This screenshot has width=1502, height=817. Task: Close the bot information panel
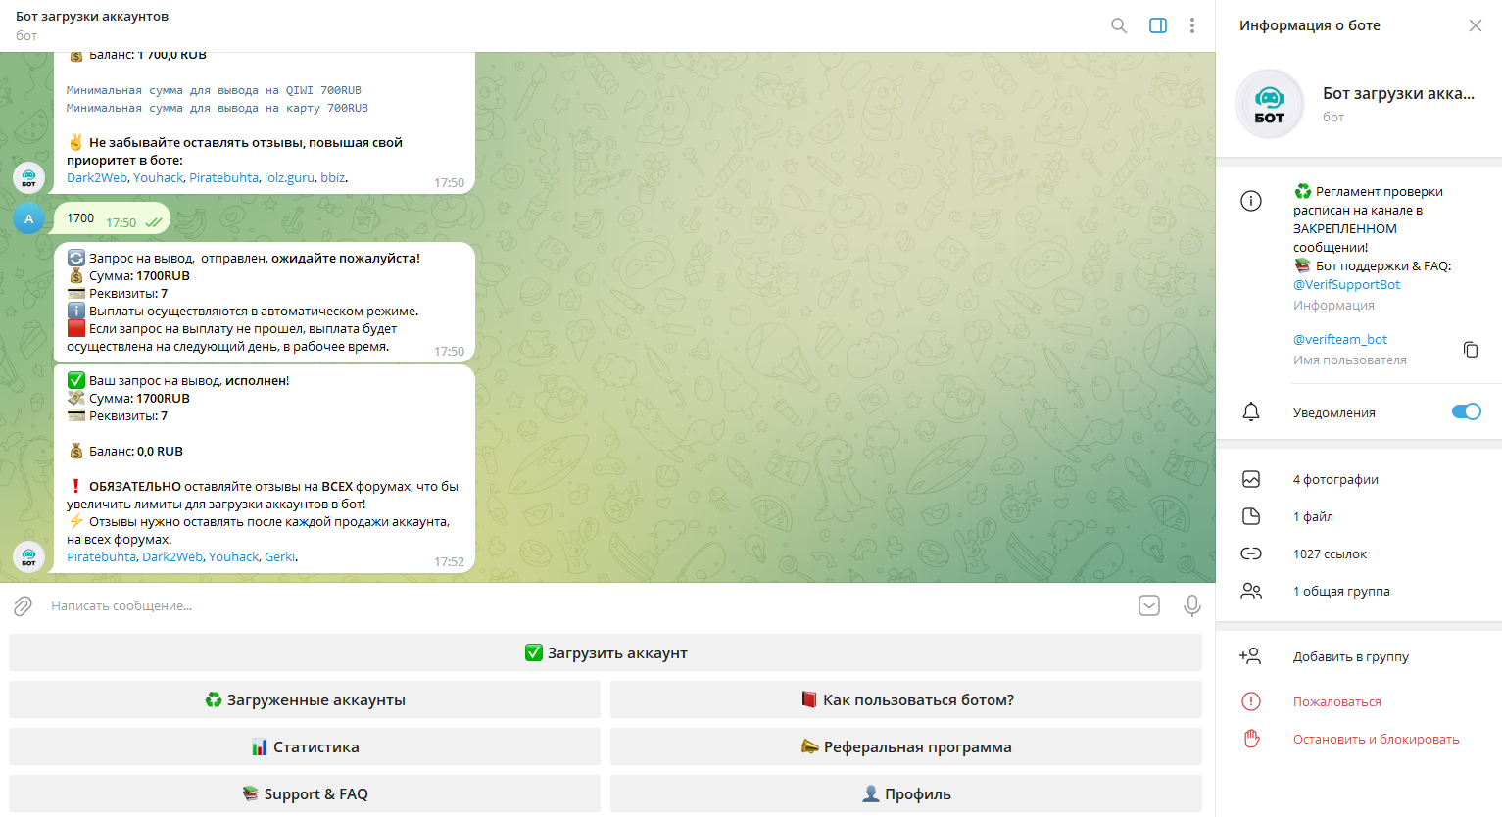click(1475, 25)
